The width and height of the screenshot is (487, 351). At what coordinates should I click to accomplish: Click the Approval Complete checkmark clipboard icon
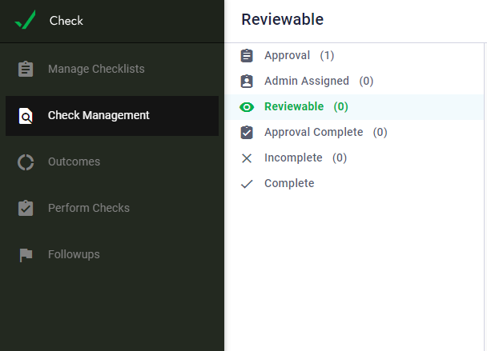pyautogui.click(x=247, y=132)
